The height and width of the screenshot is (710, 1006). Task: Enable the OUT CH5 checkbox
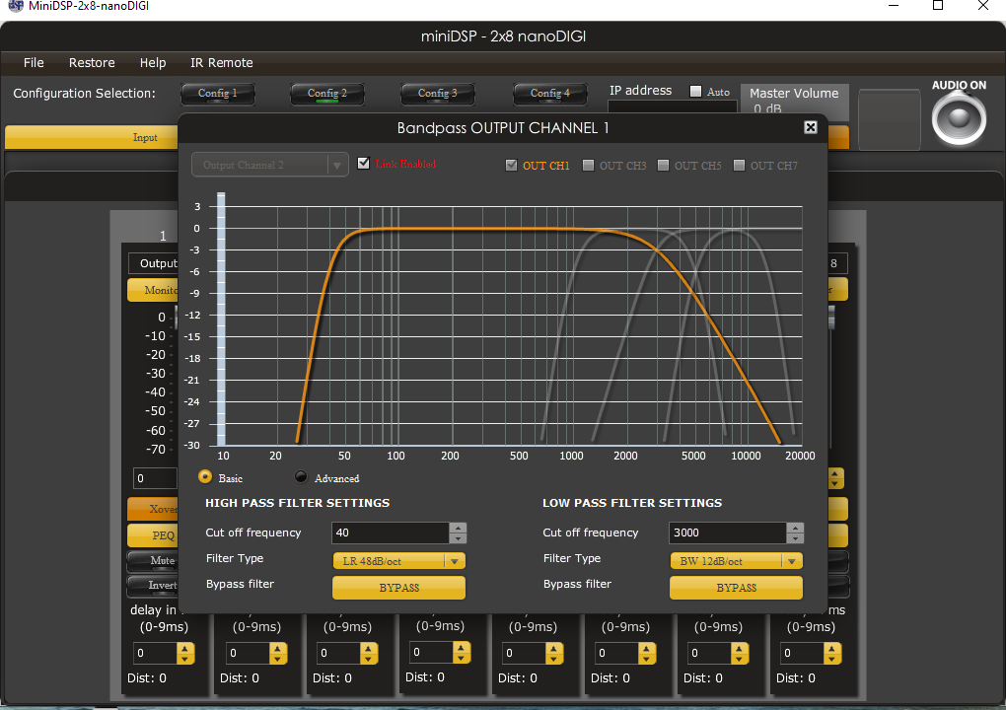[x=664, y=165]
